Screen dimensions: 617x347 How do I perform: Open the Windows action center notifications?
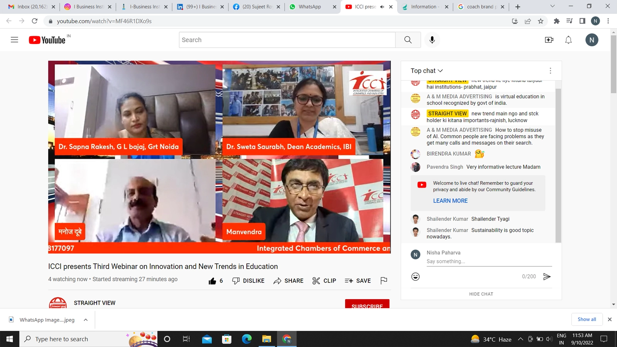tap(604, 339)
